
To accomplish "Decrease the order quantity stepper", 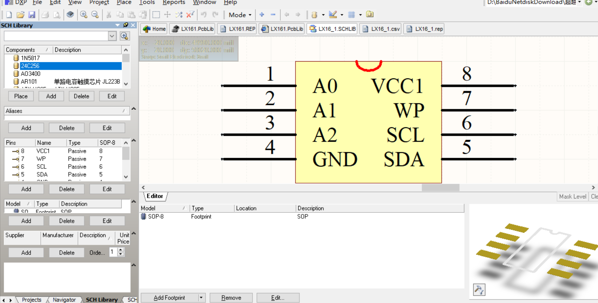I will point(121,254).
